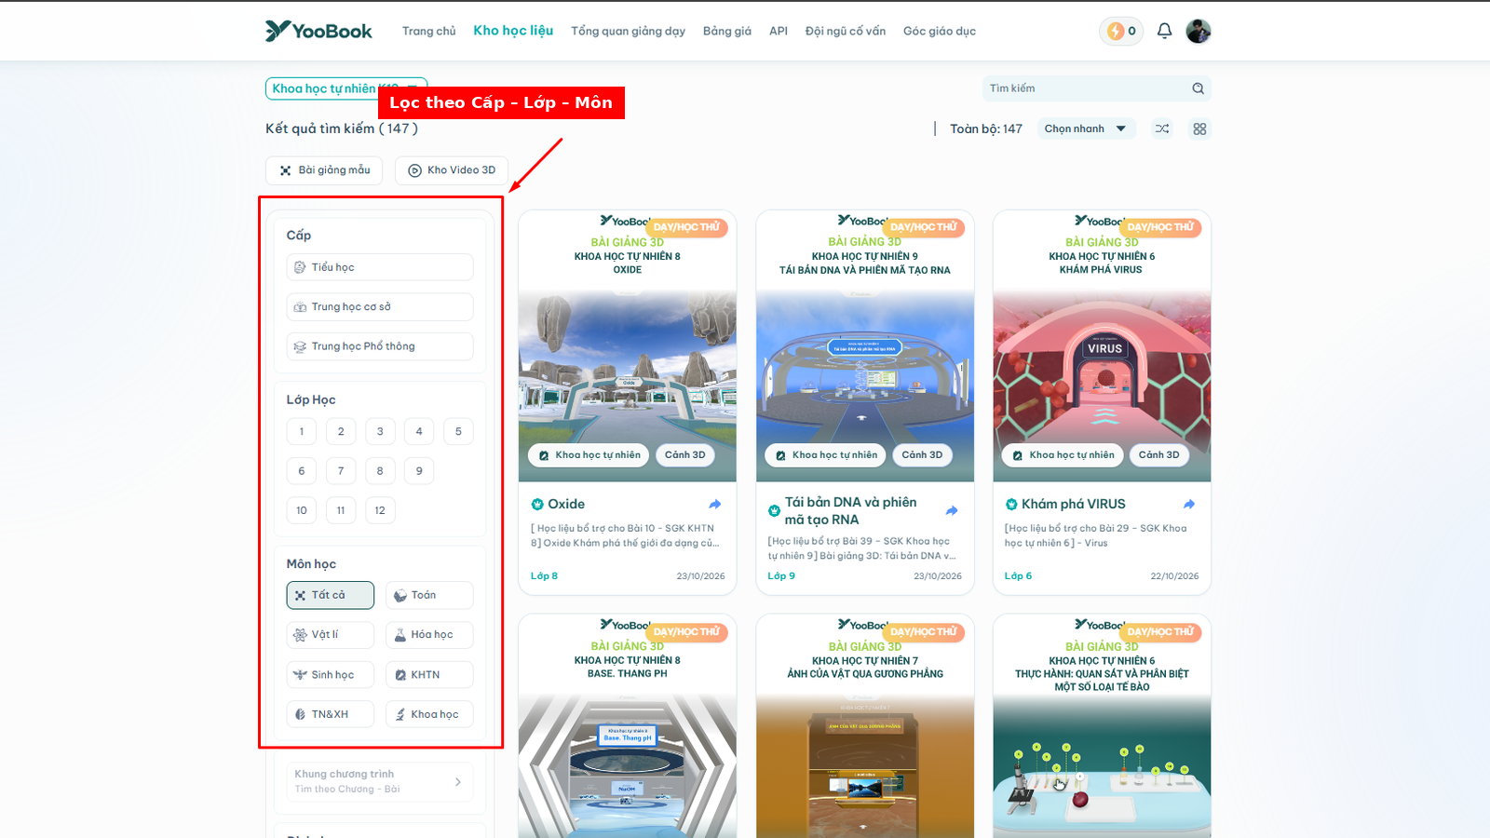Click the verified badge beside Khám phá VIRUS
This screenshot has width=1490, height=838.
1011,504
